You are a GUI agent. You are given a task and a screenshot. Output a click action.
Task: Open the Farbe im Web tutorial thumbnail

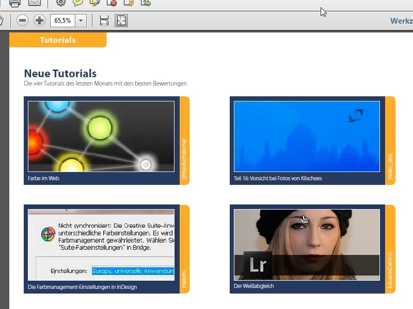click(101, 136)
